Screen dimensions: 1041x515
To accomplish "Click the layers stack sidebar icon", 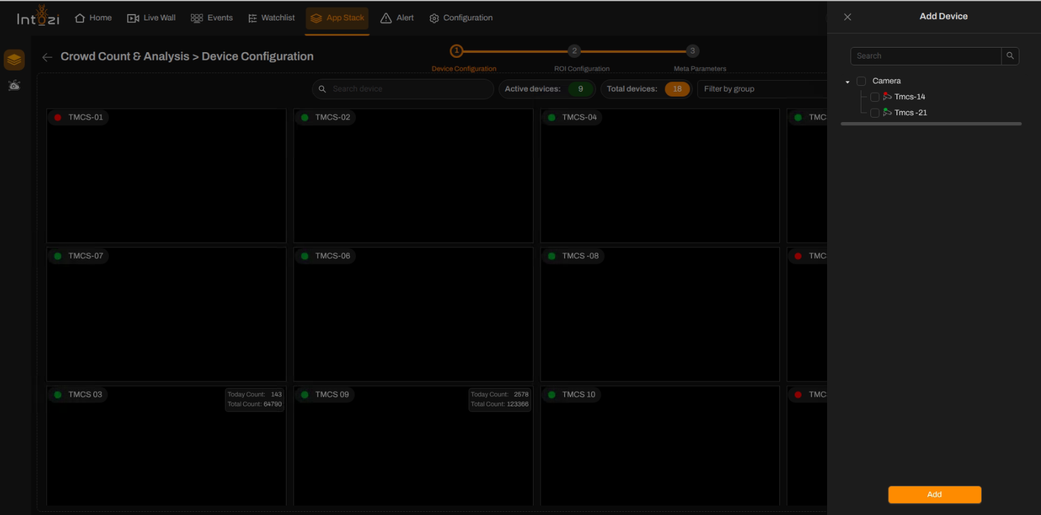I will (14, 60).
